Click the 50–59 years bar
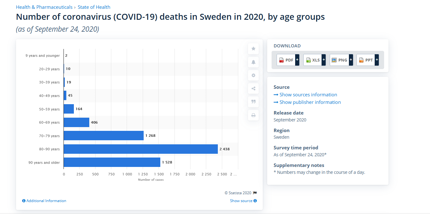Screen dimensions: 430x214 [x=69, y=109]
